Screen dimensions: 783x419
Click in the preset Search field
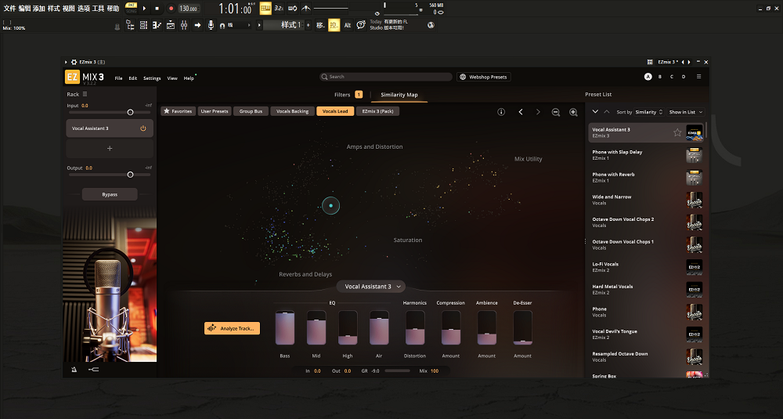click(x=386, y=77)
